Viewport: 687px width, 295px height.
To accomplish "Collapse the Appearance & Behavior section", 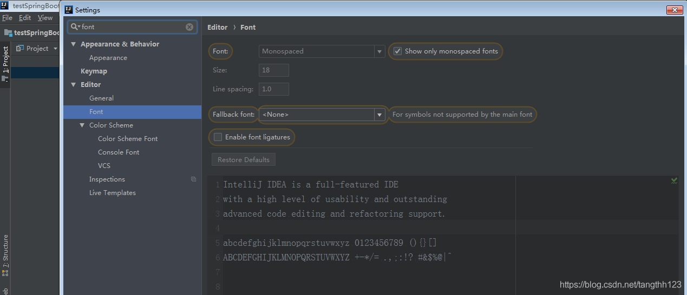I will click(74, 44).
